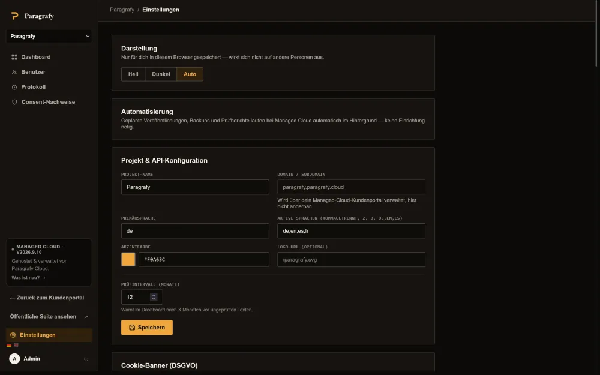The image size is (600, 375).
Task: Select the Auto theme option
Action: pos(190,74)
